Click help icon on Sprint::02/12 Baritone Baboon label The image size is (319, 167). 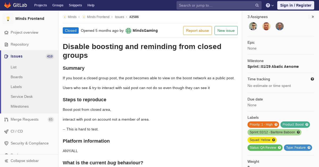pos(298,132)
